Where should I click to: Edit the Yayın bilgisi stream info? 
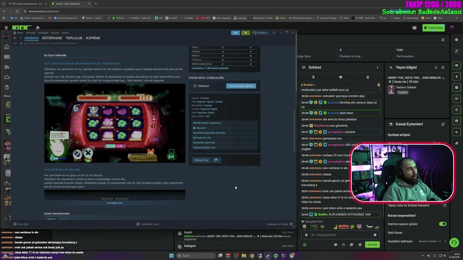[x=436, y=68]
